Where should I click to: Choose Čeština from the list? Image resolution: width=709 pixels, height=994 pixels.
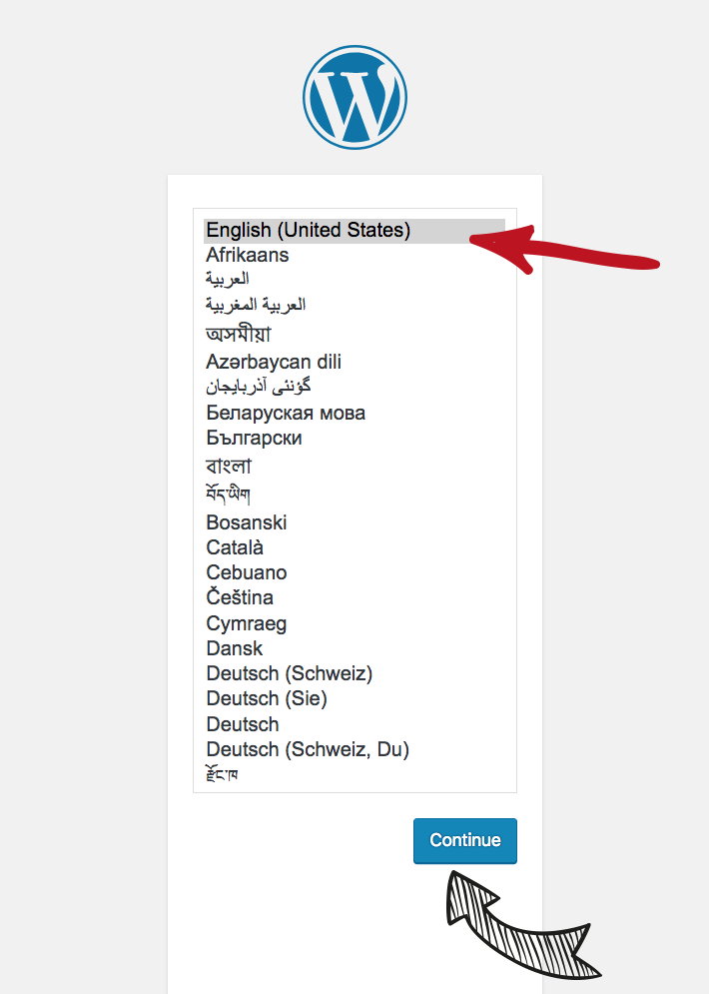[240, 597]
